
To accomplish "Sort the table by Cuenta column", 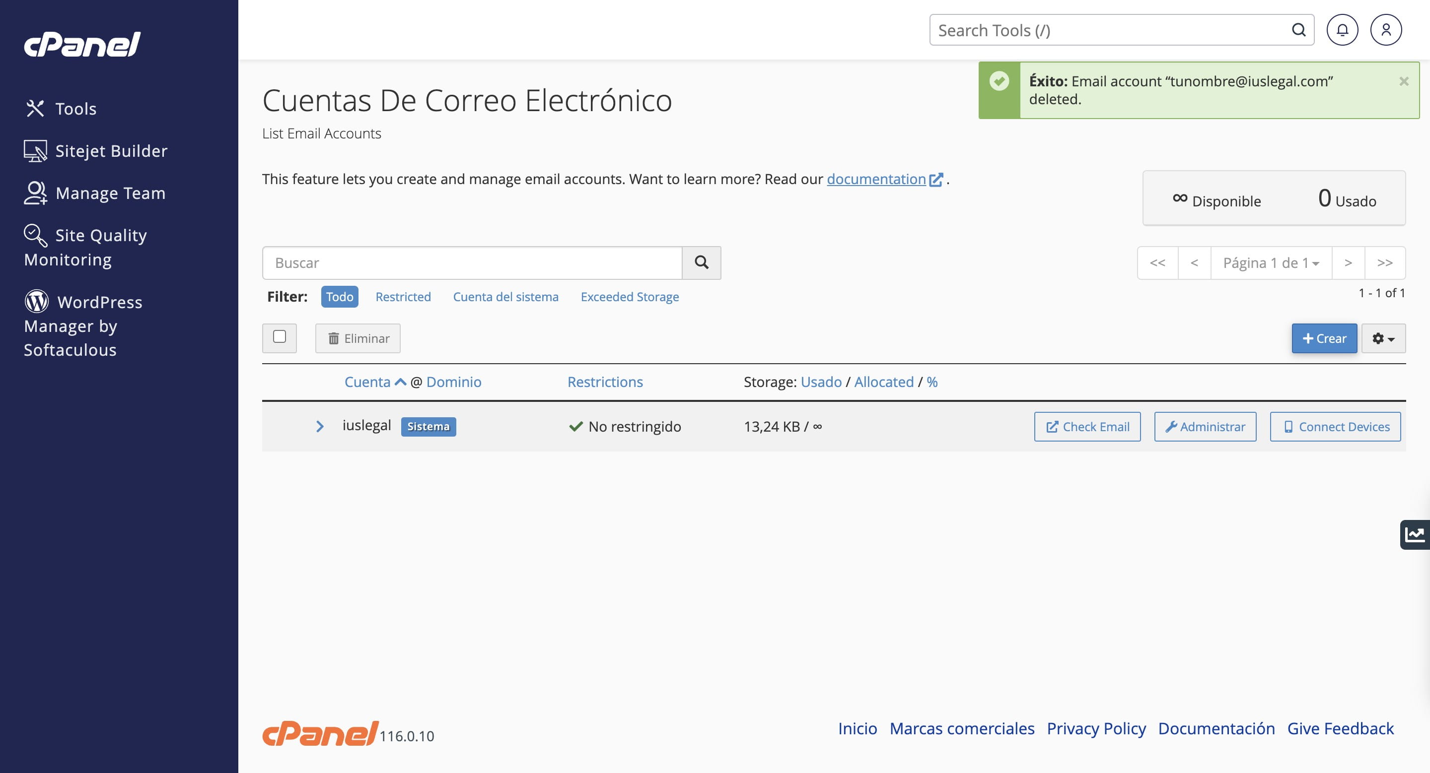I will tap(368, 382).
